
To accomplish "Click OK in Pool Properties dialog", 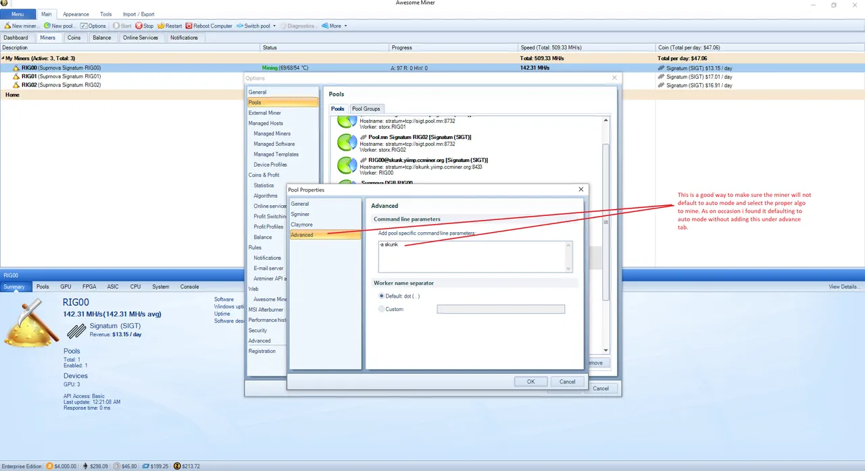I will [530, 381].
